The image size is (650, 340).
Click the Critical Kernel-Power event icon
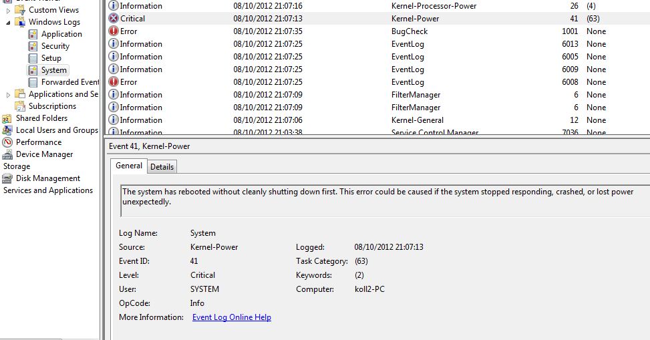114,19
